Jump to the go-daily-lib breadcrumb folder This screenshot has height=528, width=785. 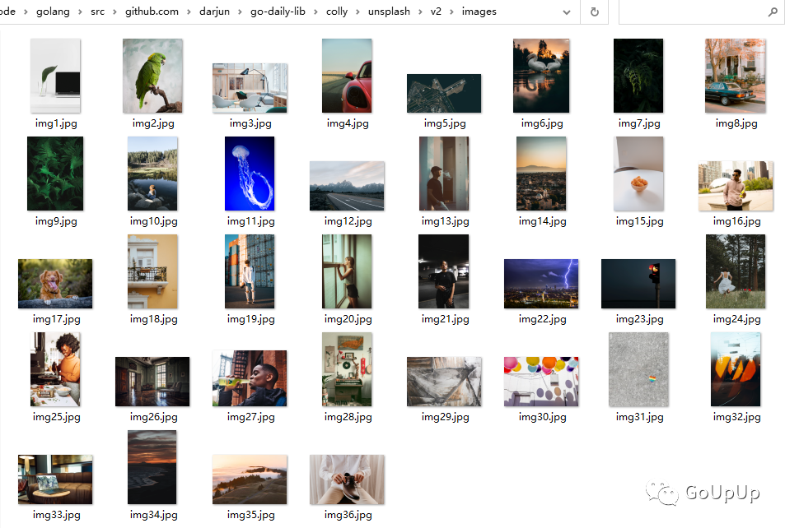281,12
